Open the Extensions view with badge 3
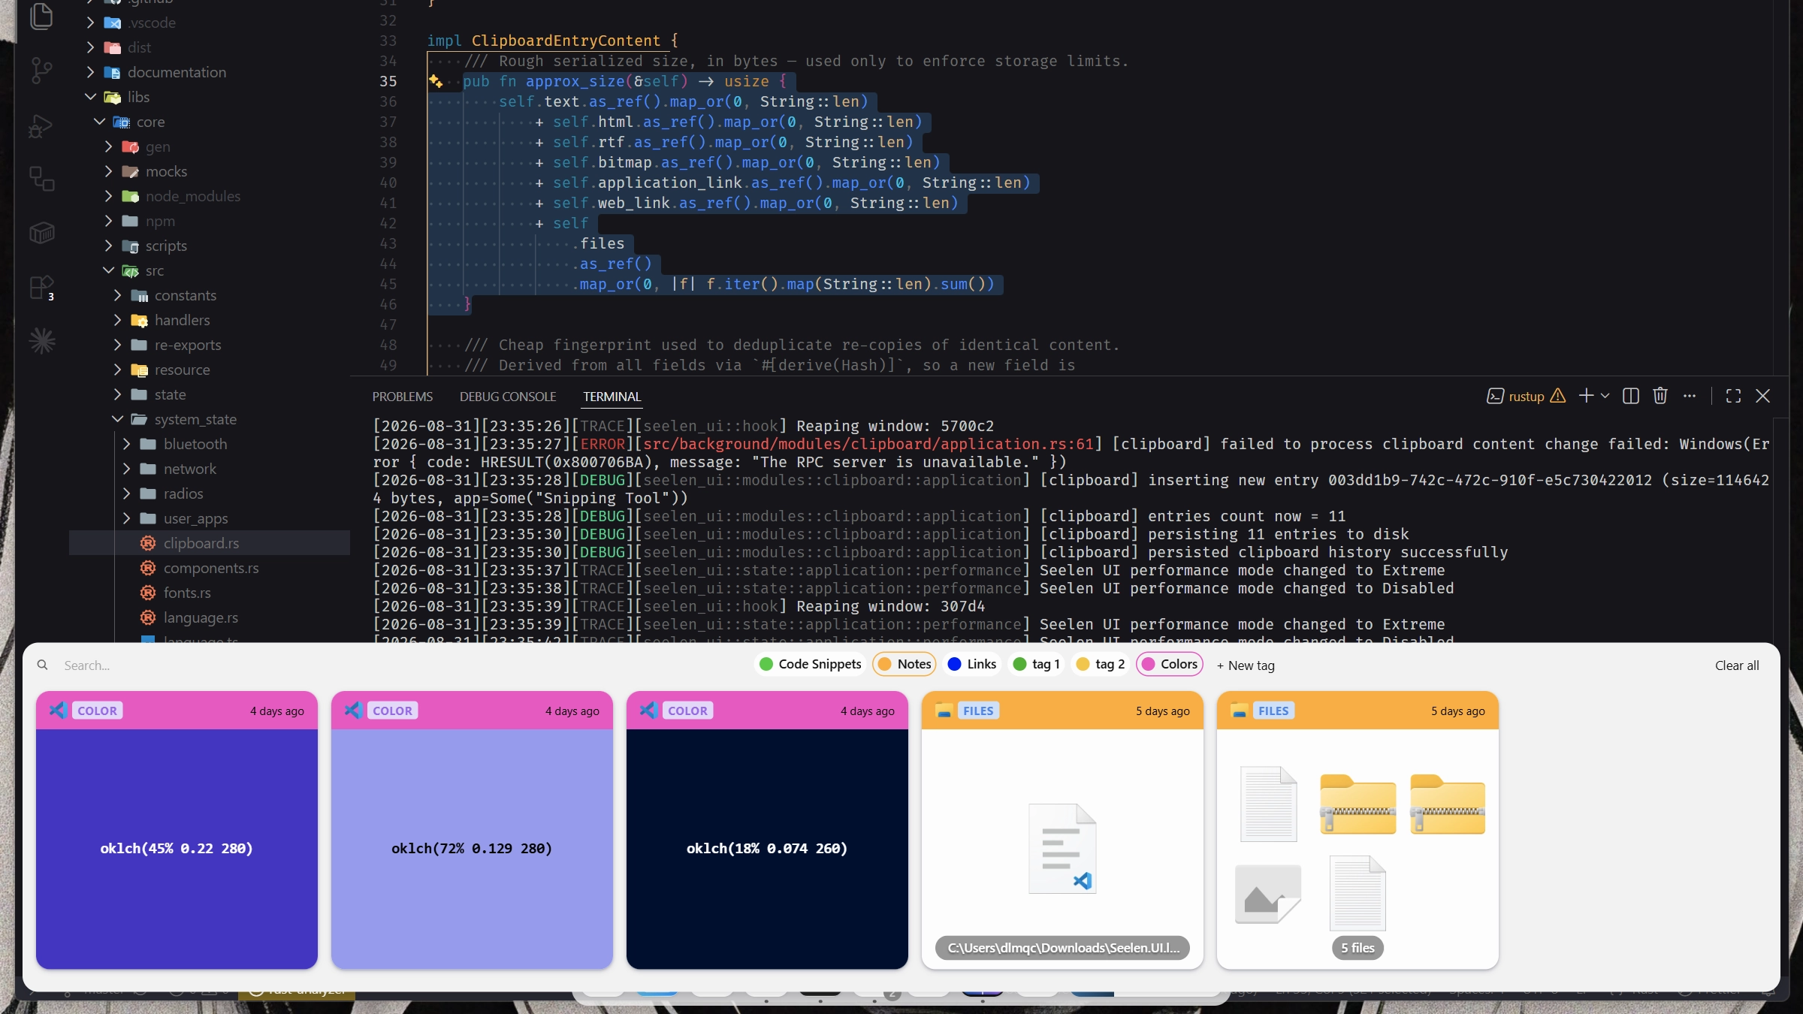This screenshot has width=1803, height=1014. pos(41,288)
